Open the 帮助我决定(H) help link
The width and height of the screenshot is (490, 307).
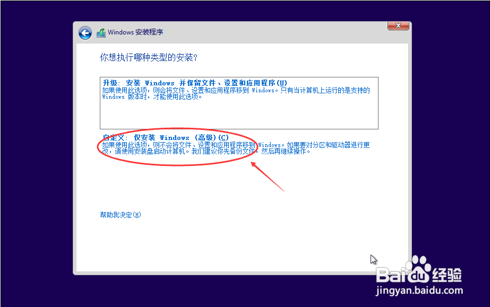point(119,214)
